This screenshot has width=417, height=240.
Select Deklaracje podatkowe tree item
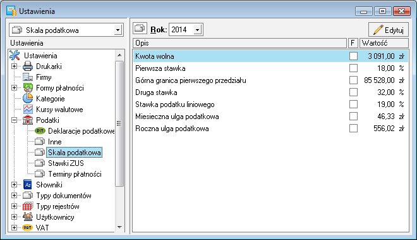pos(81,131)
